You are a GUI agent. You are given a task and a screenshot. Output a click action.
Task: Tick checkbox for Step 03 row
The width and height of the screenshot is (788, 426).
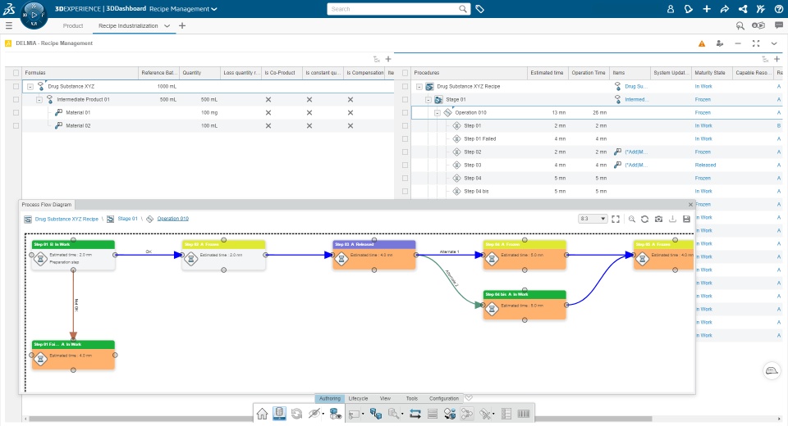pyautogui.click(x=405, y=165)
